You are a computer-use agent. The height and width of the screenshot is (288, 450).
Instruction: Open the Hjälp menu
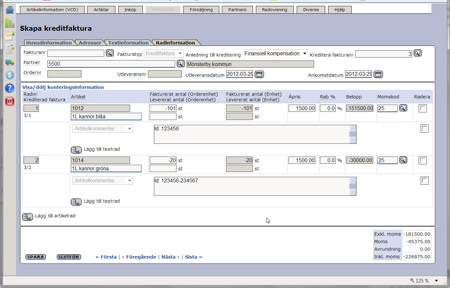(x=340, y=9)
